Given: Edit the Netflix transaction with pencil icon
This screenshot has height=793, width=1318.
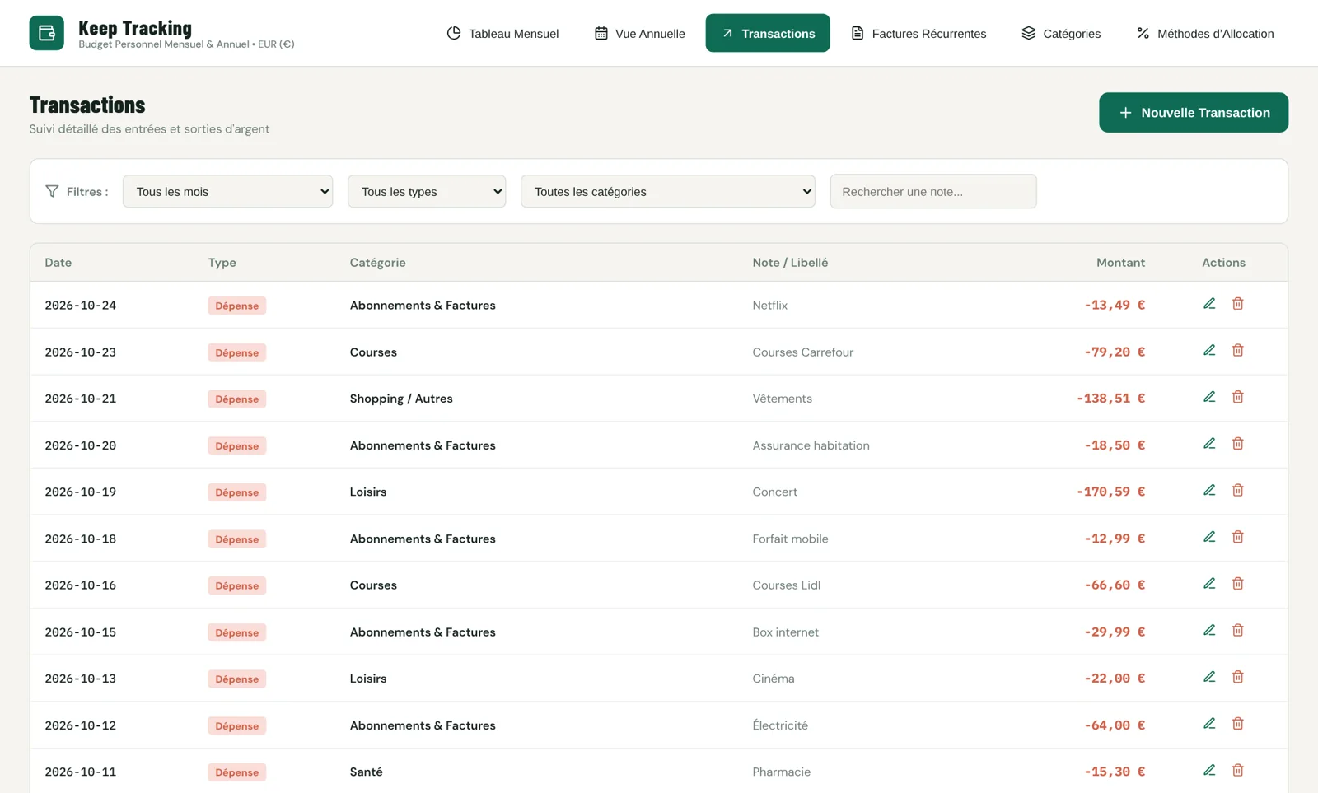Looking at the screenshot, I should (1209, 304).
